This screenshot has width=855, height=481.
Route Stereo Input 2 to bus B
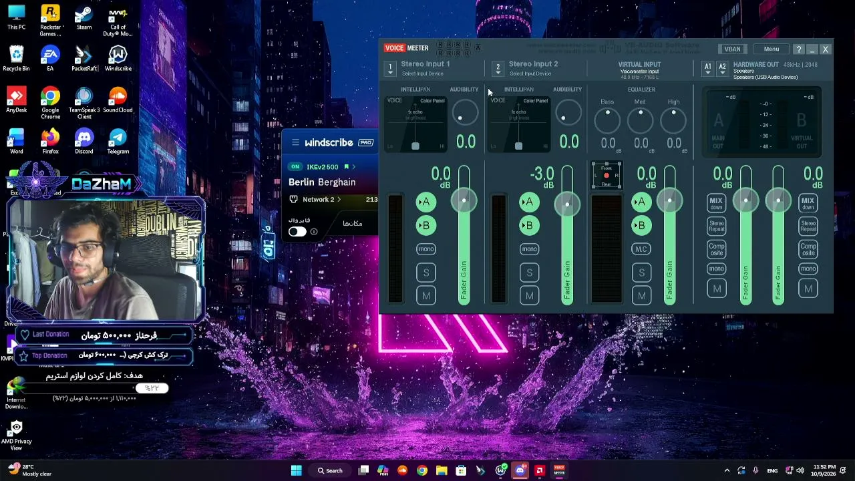click(529, 225)
